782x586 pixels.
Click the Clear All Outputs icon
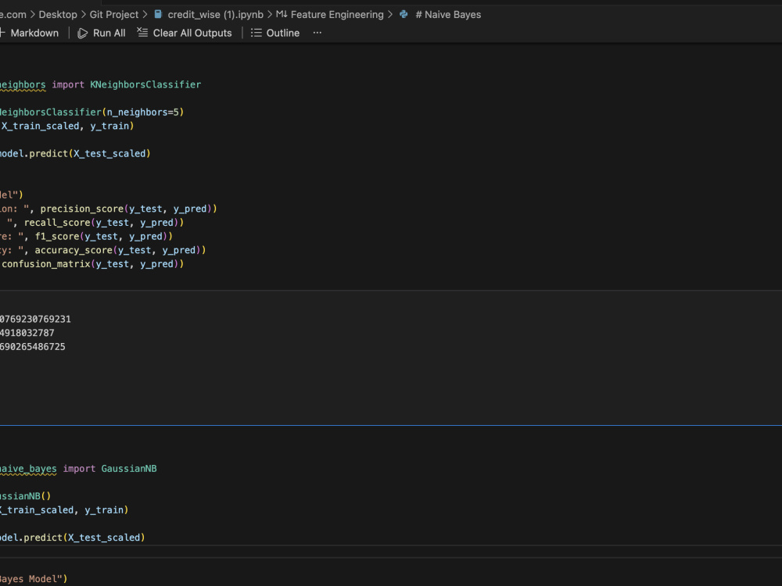(x=142, y=32)
